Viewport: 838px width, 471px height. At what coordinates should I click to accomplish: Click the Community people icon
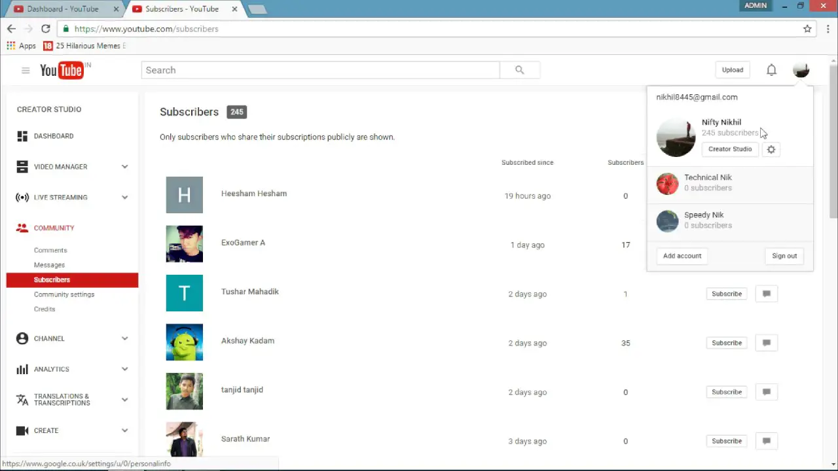(22, 228)
